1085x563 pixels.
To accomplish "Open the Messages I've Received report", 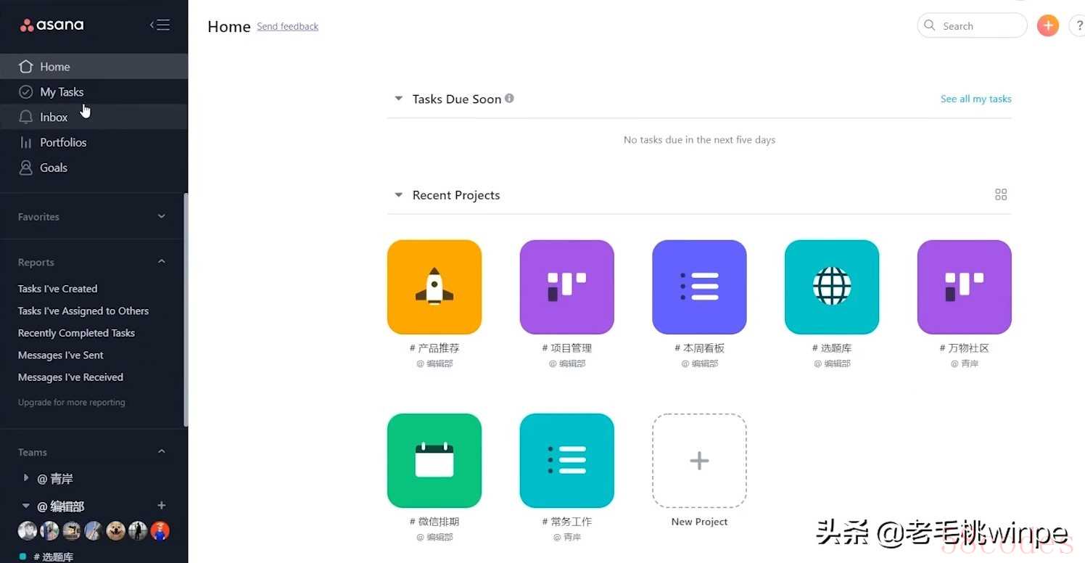I will coord(70,377).
